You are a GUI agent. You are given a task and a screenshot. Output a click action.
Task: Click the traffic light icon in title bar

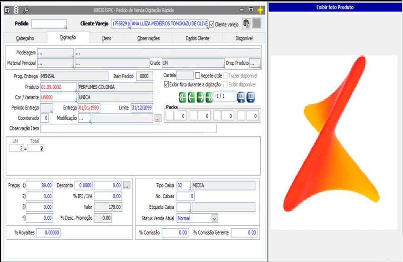(16, 10)
